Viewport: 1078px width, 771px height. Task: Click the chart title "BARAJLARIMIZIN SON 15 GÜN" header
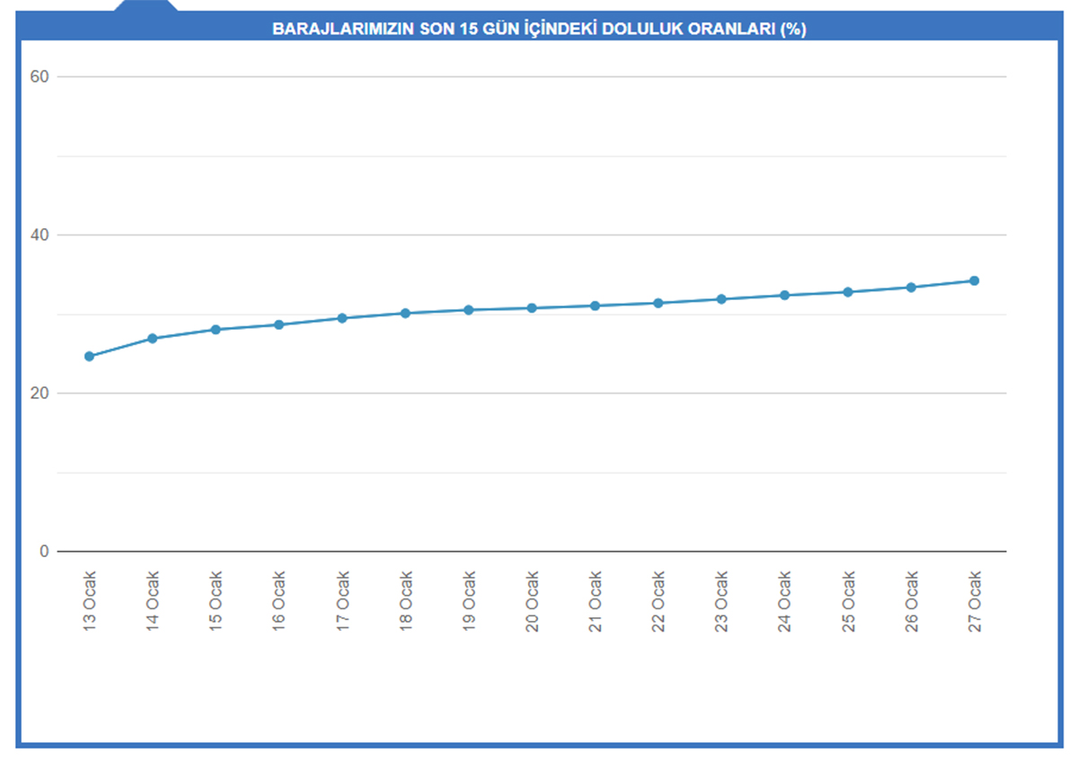539,29
